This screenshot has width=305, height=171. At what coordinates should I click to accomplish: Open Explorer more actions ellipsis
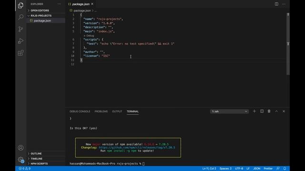point(59,4)
